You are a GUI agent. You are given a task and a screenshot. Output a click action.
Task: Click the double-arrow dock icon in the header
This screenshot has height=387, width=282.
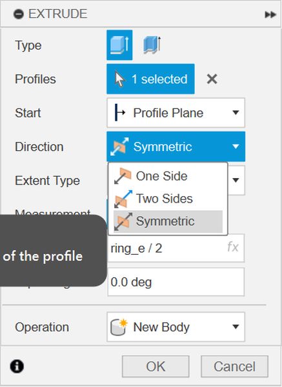point(270,15)
